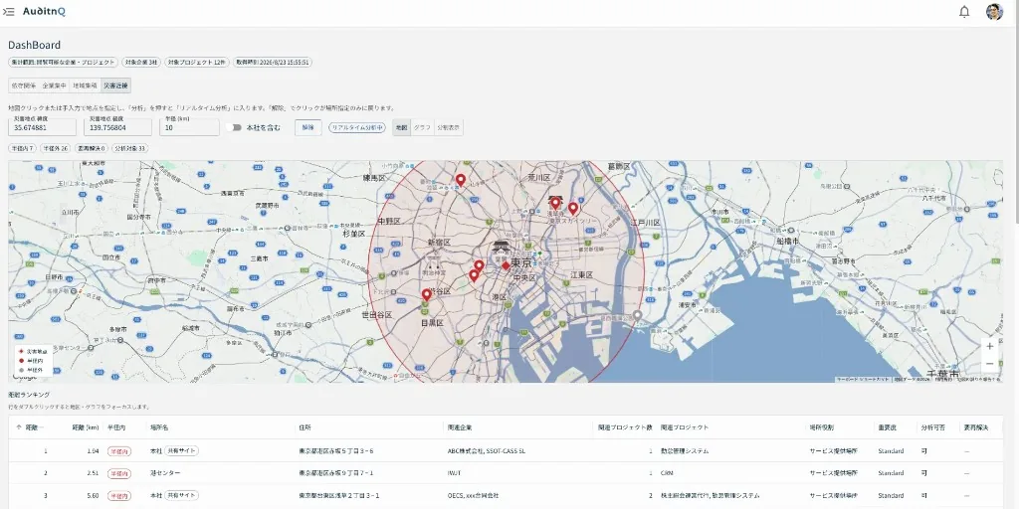Click the 取得時刻 timestamp chip

[273, 63]
